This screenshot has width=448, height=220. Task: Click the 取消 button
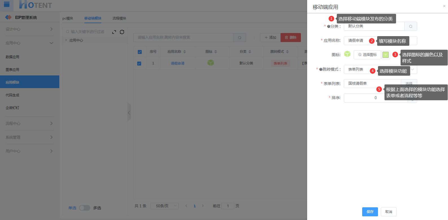point(389,212)
